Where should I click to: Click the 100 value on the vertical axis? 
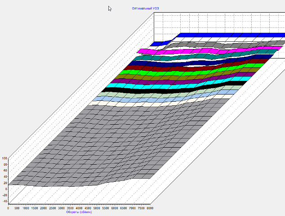click(x=4, y=158)
